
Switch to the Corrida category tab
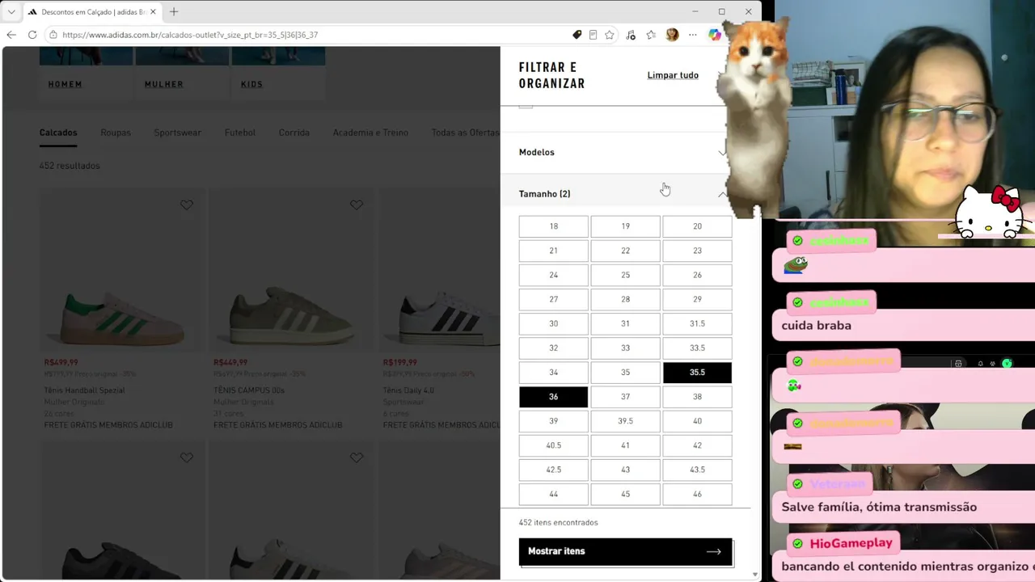click(294, 133)
